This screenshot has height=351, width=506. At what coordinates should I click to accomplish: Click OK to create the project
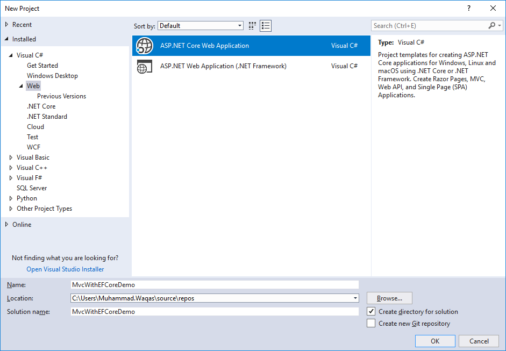[435, 341]
